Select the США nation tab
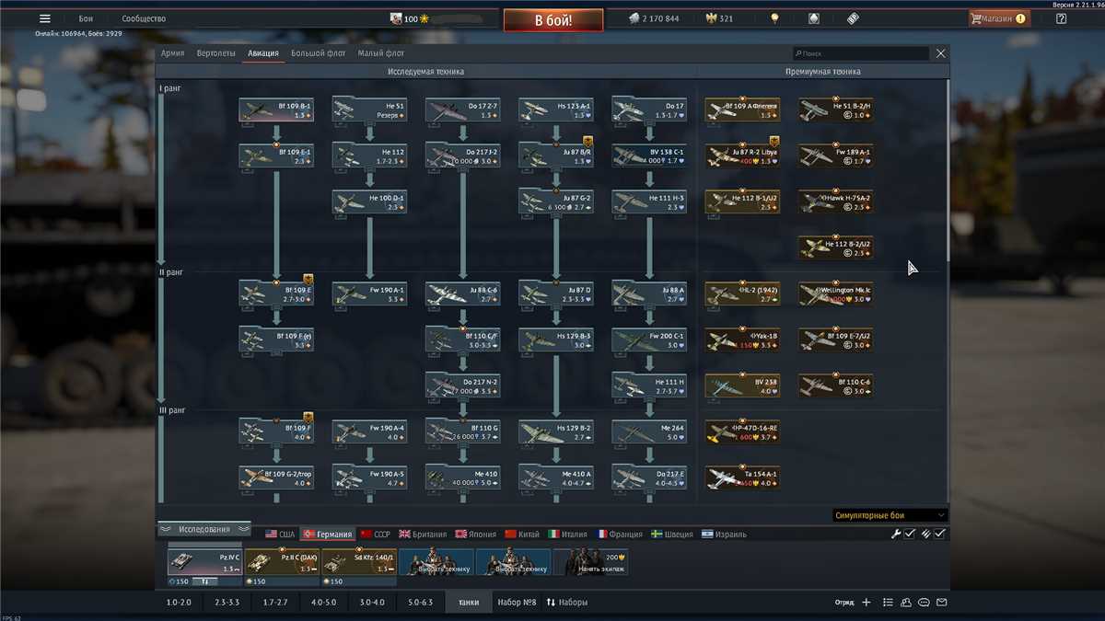This screenshot has width=1105, height=621. [281, 535]
